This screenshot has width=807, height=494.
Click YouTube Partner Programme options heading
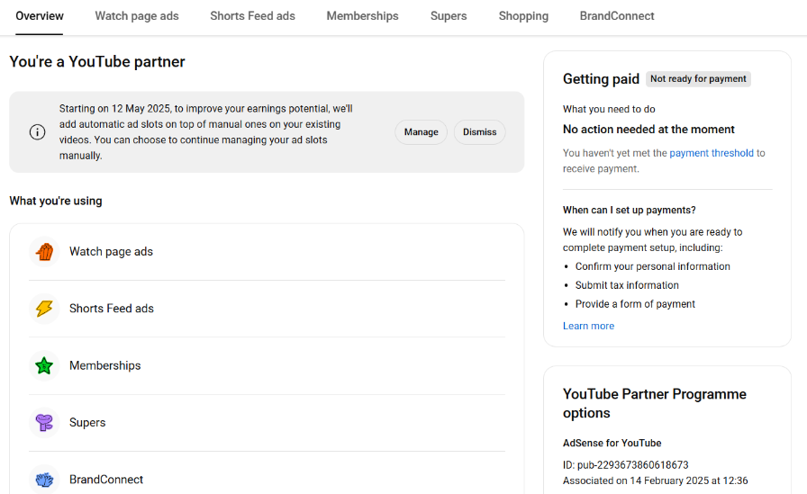coord(655,403)
